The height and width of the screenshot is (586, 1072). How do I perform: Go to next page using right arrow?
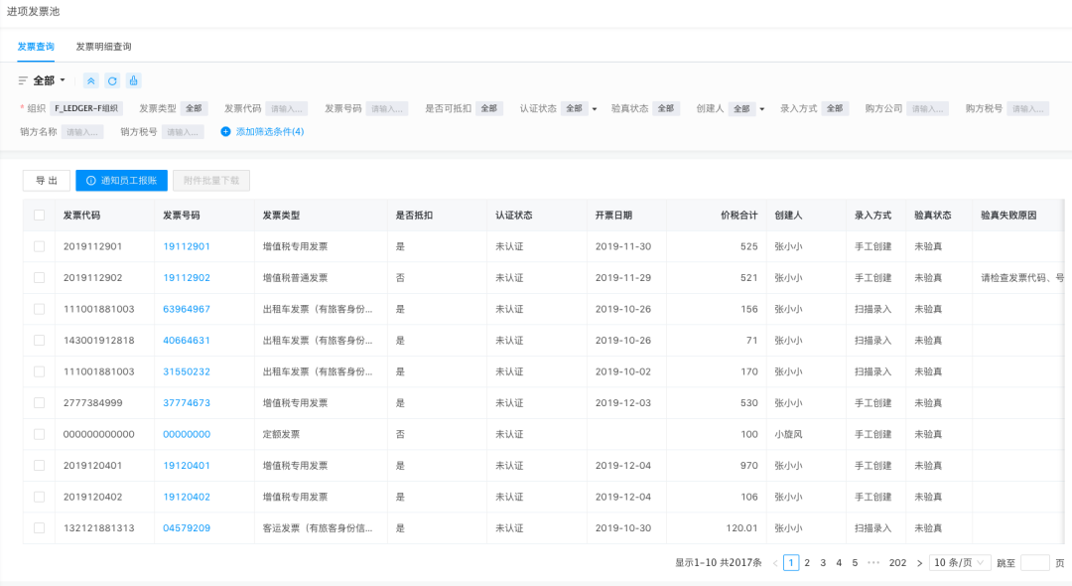click(x=919, y=562)
